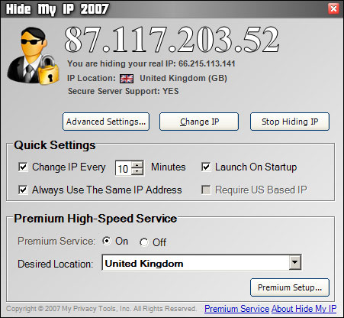Open Advanced Settings
Viewport: 344px width, 318px height.
click(106, 122)
